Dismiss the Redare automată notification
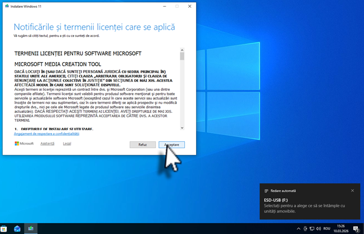This screenshot has width=364, height=234. pos(352,191)
